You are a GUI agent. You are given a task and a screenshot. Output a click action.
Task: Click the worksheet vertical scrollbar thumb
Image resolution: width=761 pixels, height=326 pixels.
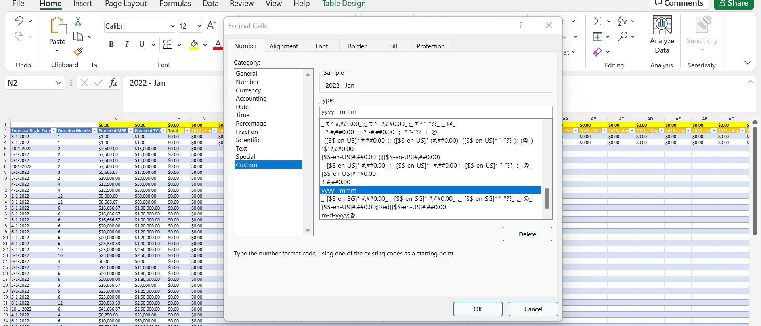click(x=755, y=181)
